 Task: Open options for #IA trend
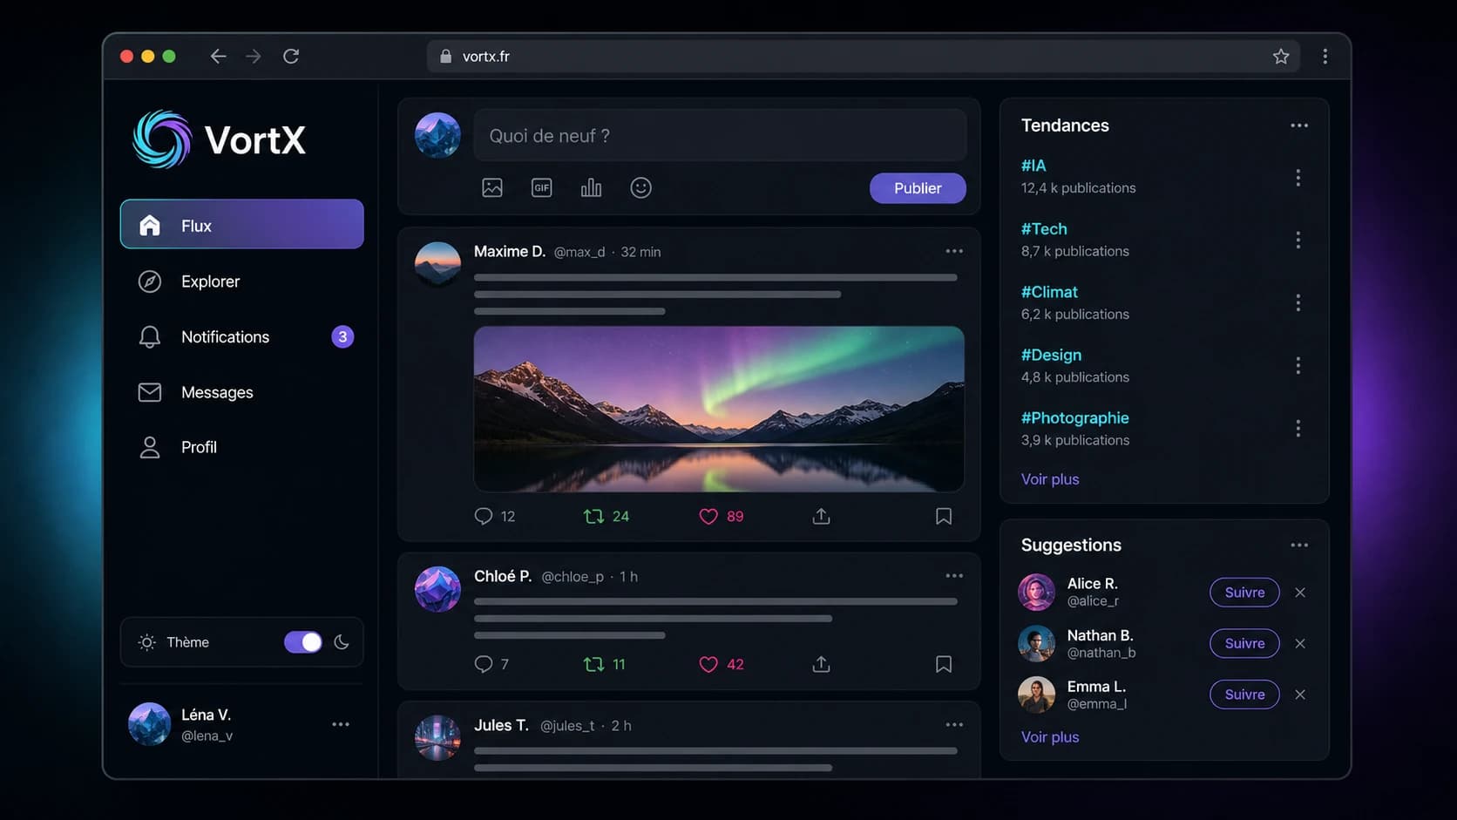[1298, 178]
